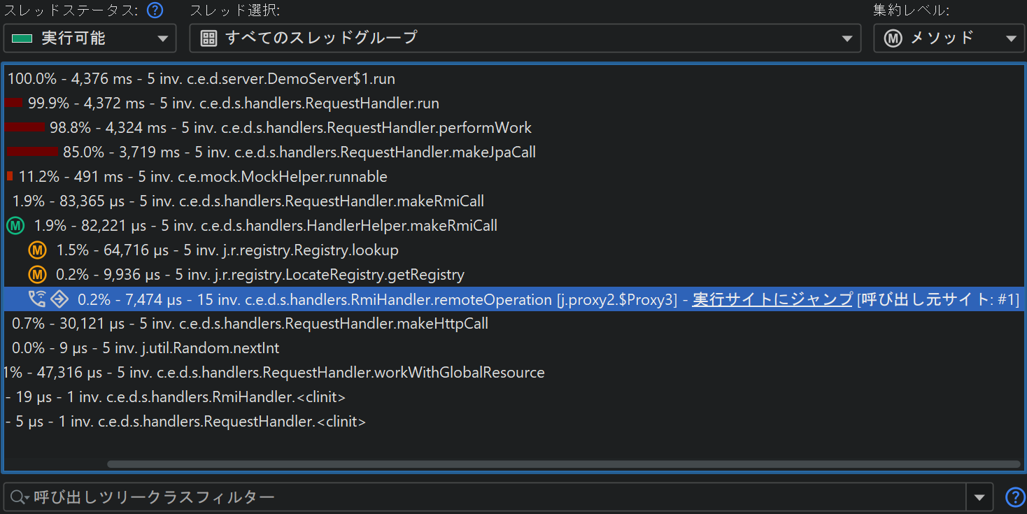Click the green M icon on HandlerHelper.makeRmiCall
This screenshot has height=514, width=1027.
15,226
